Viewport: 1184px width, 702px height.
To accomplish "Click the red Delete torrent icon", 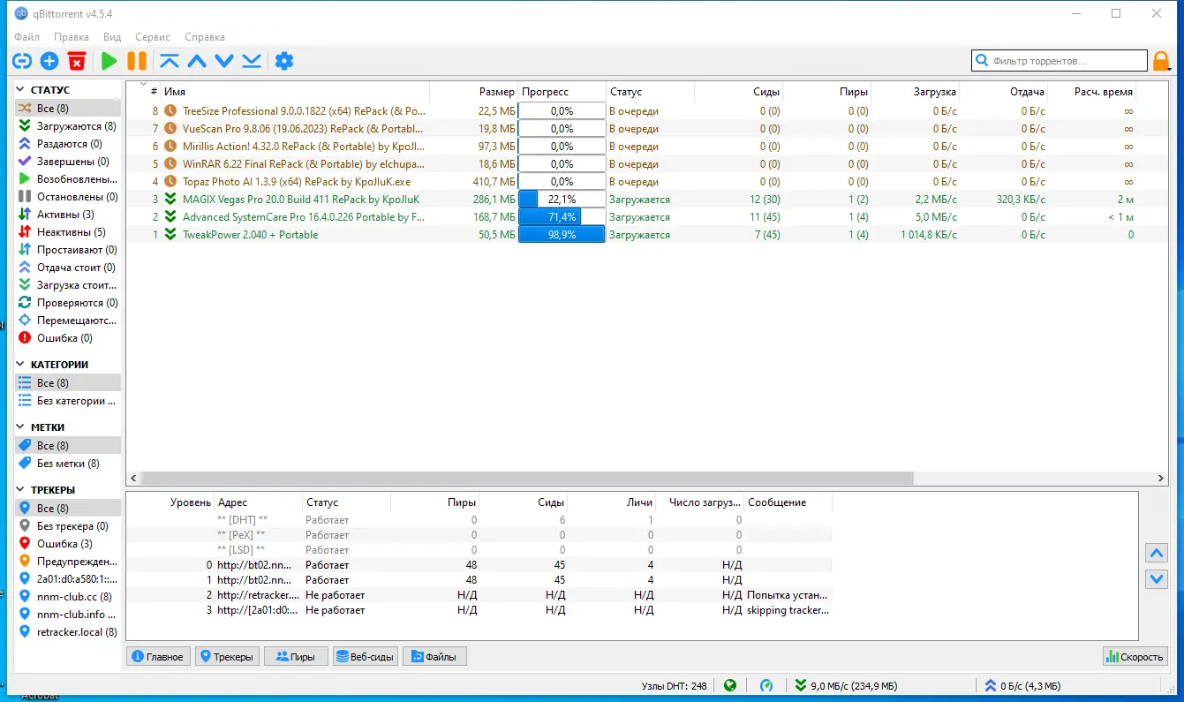I will click(78, 61).
